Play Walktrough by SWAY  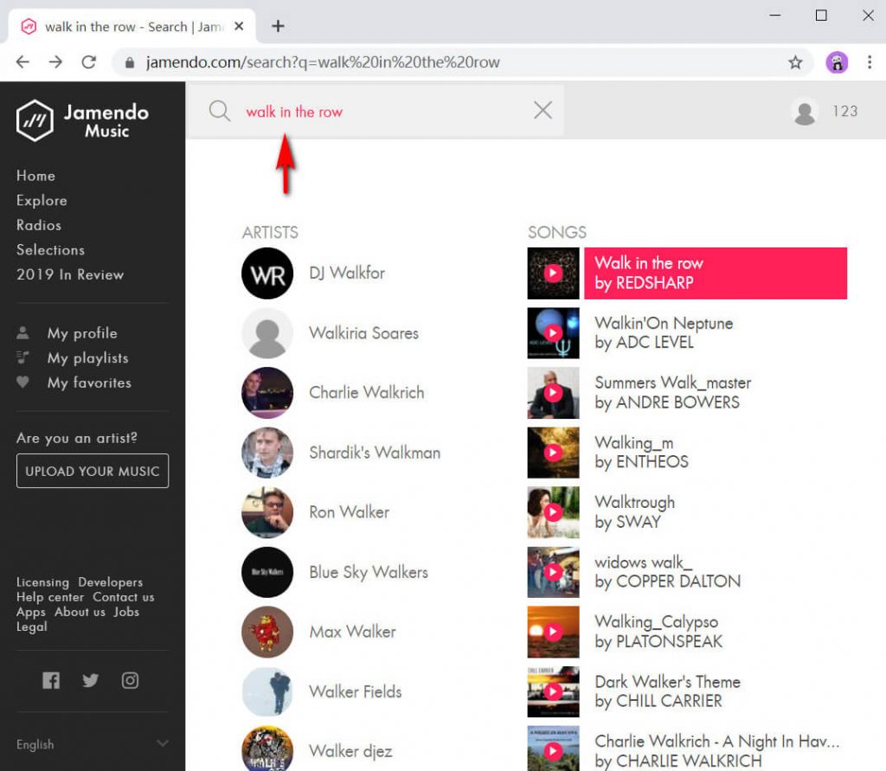pos(553,512)
